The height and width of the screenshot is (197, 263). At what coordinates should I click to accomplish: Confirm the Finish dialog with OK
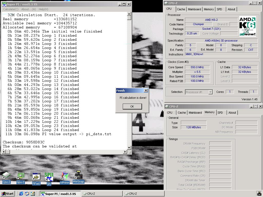(x=132, y=106)
